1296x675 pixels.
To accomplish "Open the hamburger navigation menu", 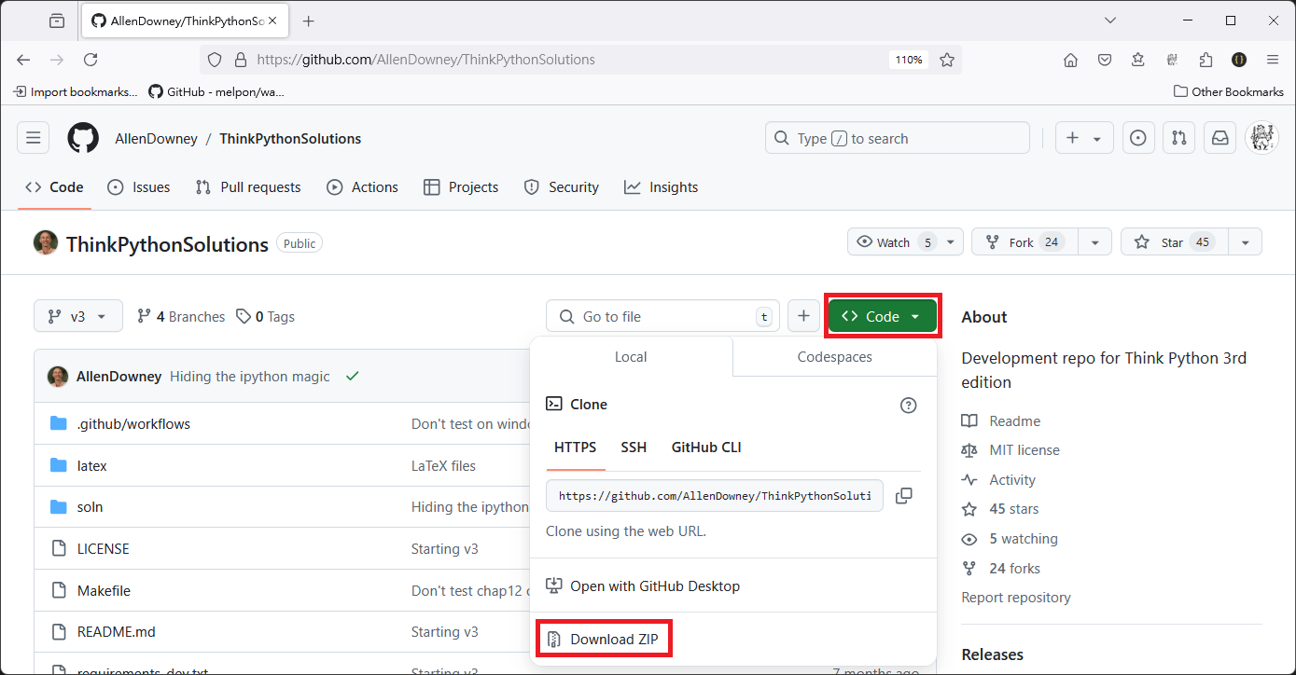I will coord(34,139).
